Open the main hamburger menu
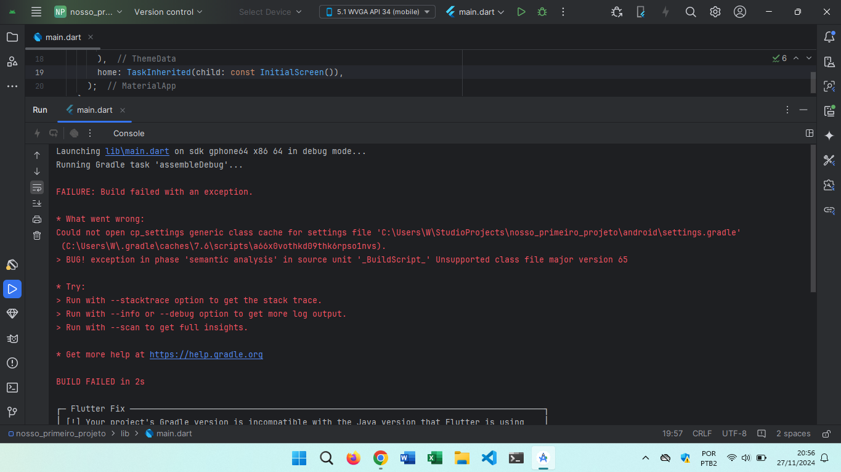The image size is (841, 472). (36, 12)
